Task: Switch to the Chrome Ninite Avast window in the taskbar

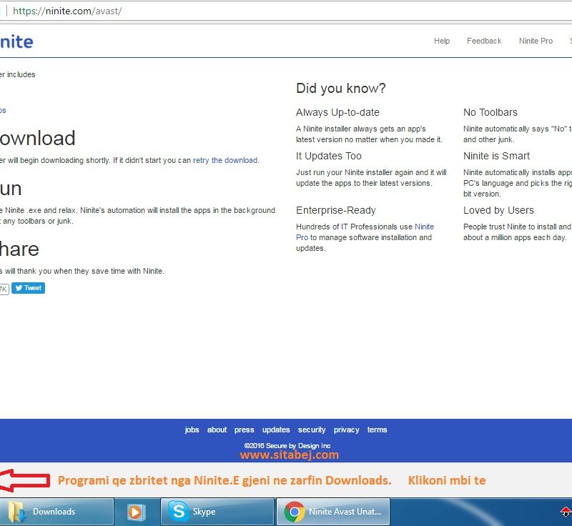Action: (x=333, y=512)
